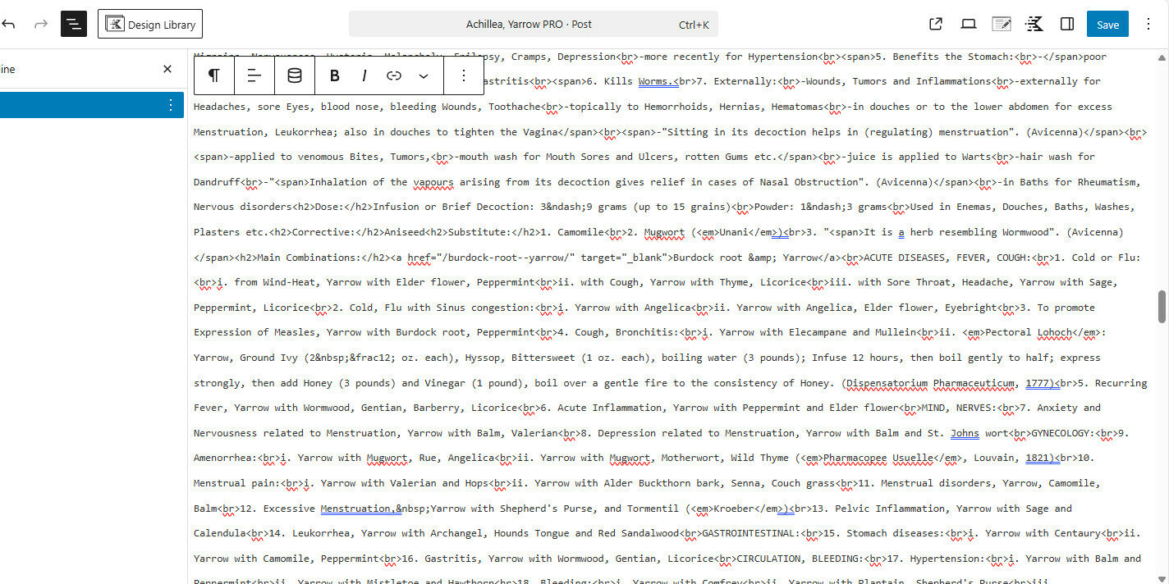Save the post
The height and width of the screenshot is (584, 1169).
tap(1107, 24)
